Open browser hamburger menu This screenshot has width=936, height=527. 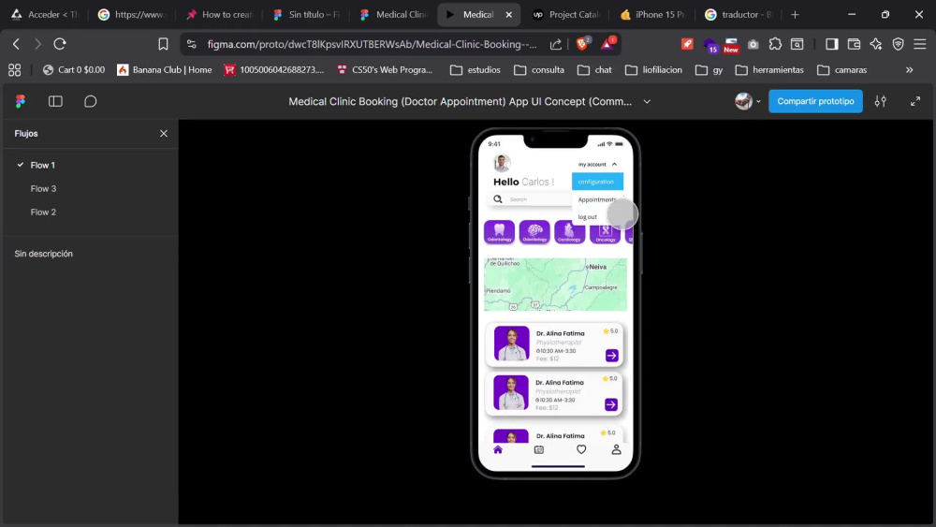pos(920,44)
